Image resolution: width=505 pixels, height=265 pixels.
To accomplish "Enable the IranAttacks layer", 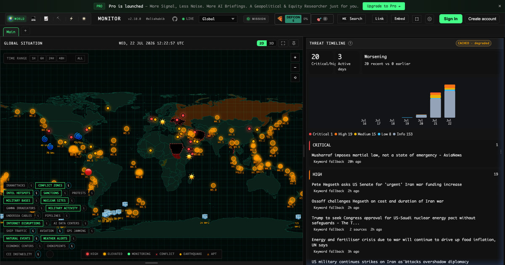I will pos(15,185).
